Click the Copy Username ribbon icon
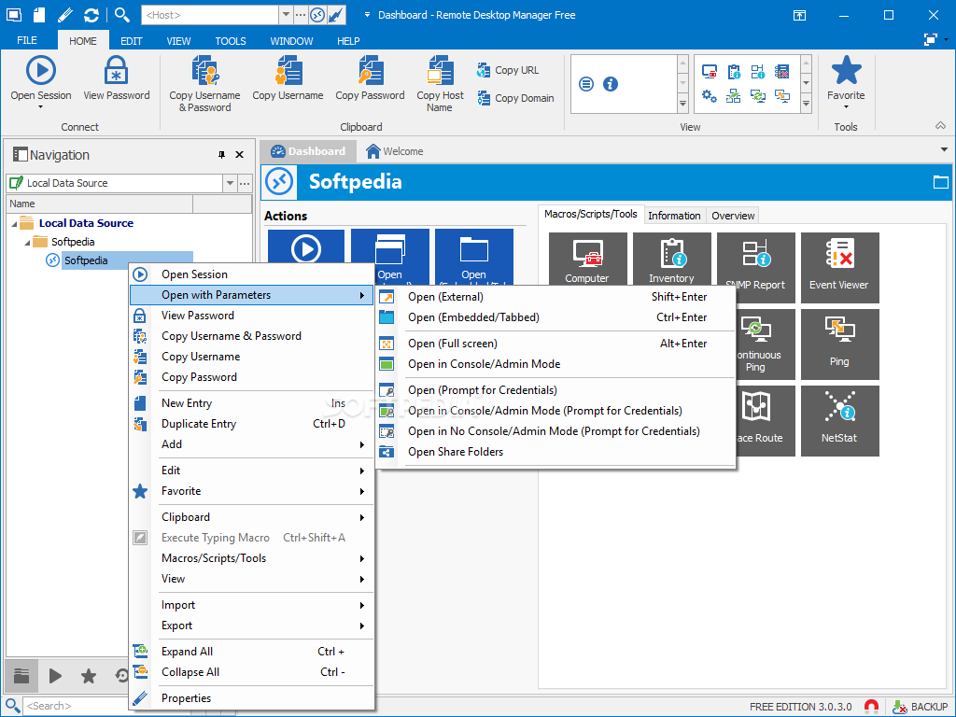Viewport: 956px width, 717px height. point(288,70)
